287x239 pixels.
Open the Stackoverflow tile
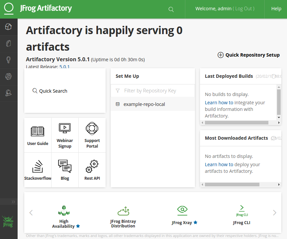pos(38,170)
